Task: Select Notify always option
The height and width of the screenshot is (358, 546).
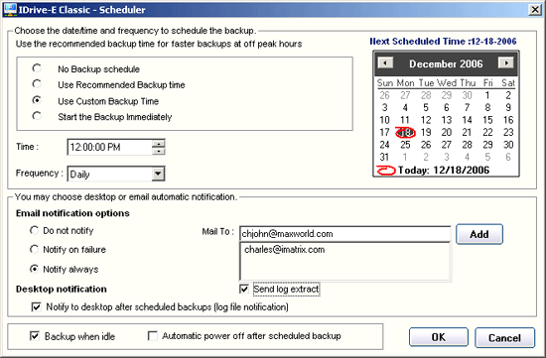Action: [x=34, y=269]
